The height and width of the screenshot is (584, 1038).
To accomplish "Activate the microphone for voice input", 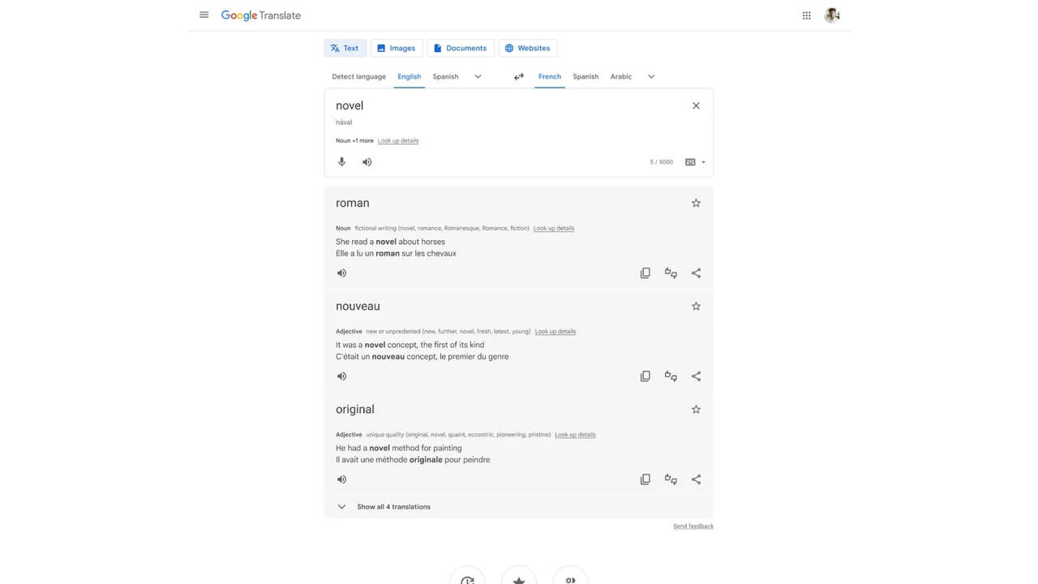I will coord(341,161).
